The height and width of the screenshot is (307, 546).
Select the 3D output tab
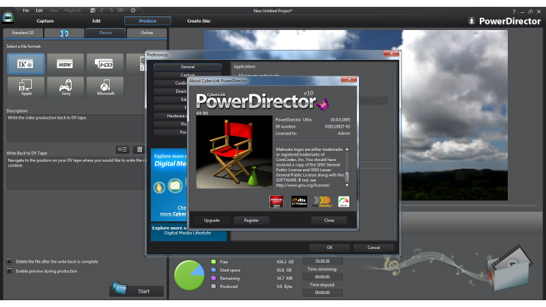64,33
